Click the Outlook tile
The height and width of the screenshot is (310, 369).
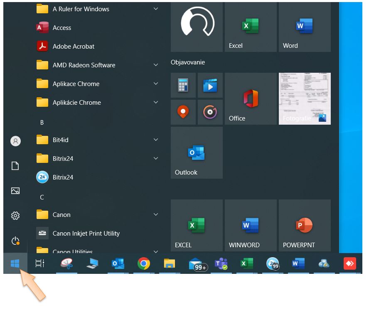(197, 153)
